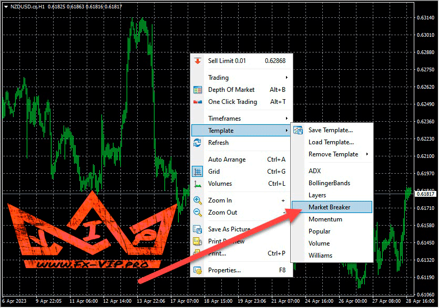439x308 pixels.
Task: Open the Load Template dialog
Action: coord(331,142)
